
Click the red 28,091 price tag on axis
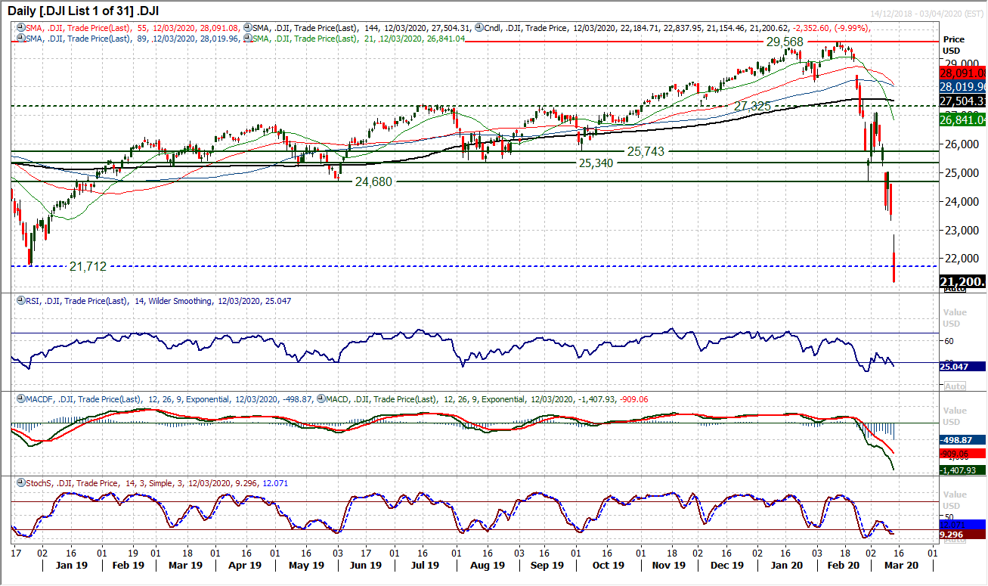tap(962, 73)
